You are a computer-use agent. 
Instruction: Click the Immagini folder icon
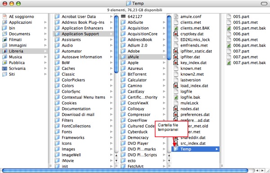pos(4,45)
